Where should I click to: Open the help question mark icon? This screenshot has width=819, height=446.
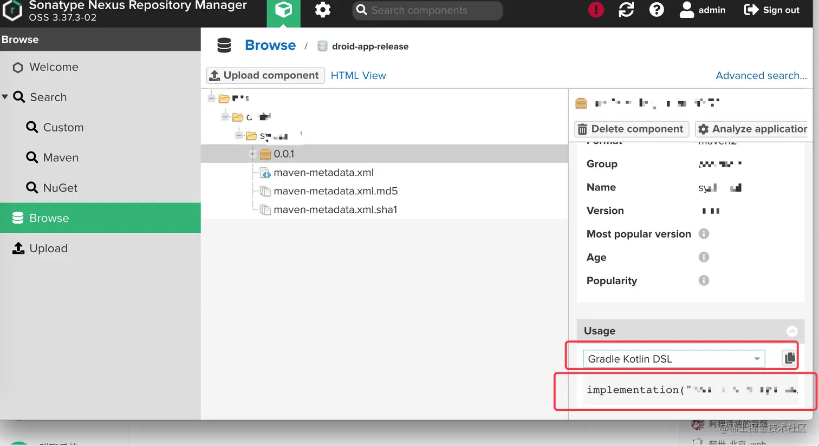(x=656, y=10)
